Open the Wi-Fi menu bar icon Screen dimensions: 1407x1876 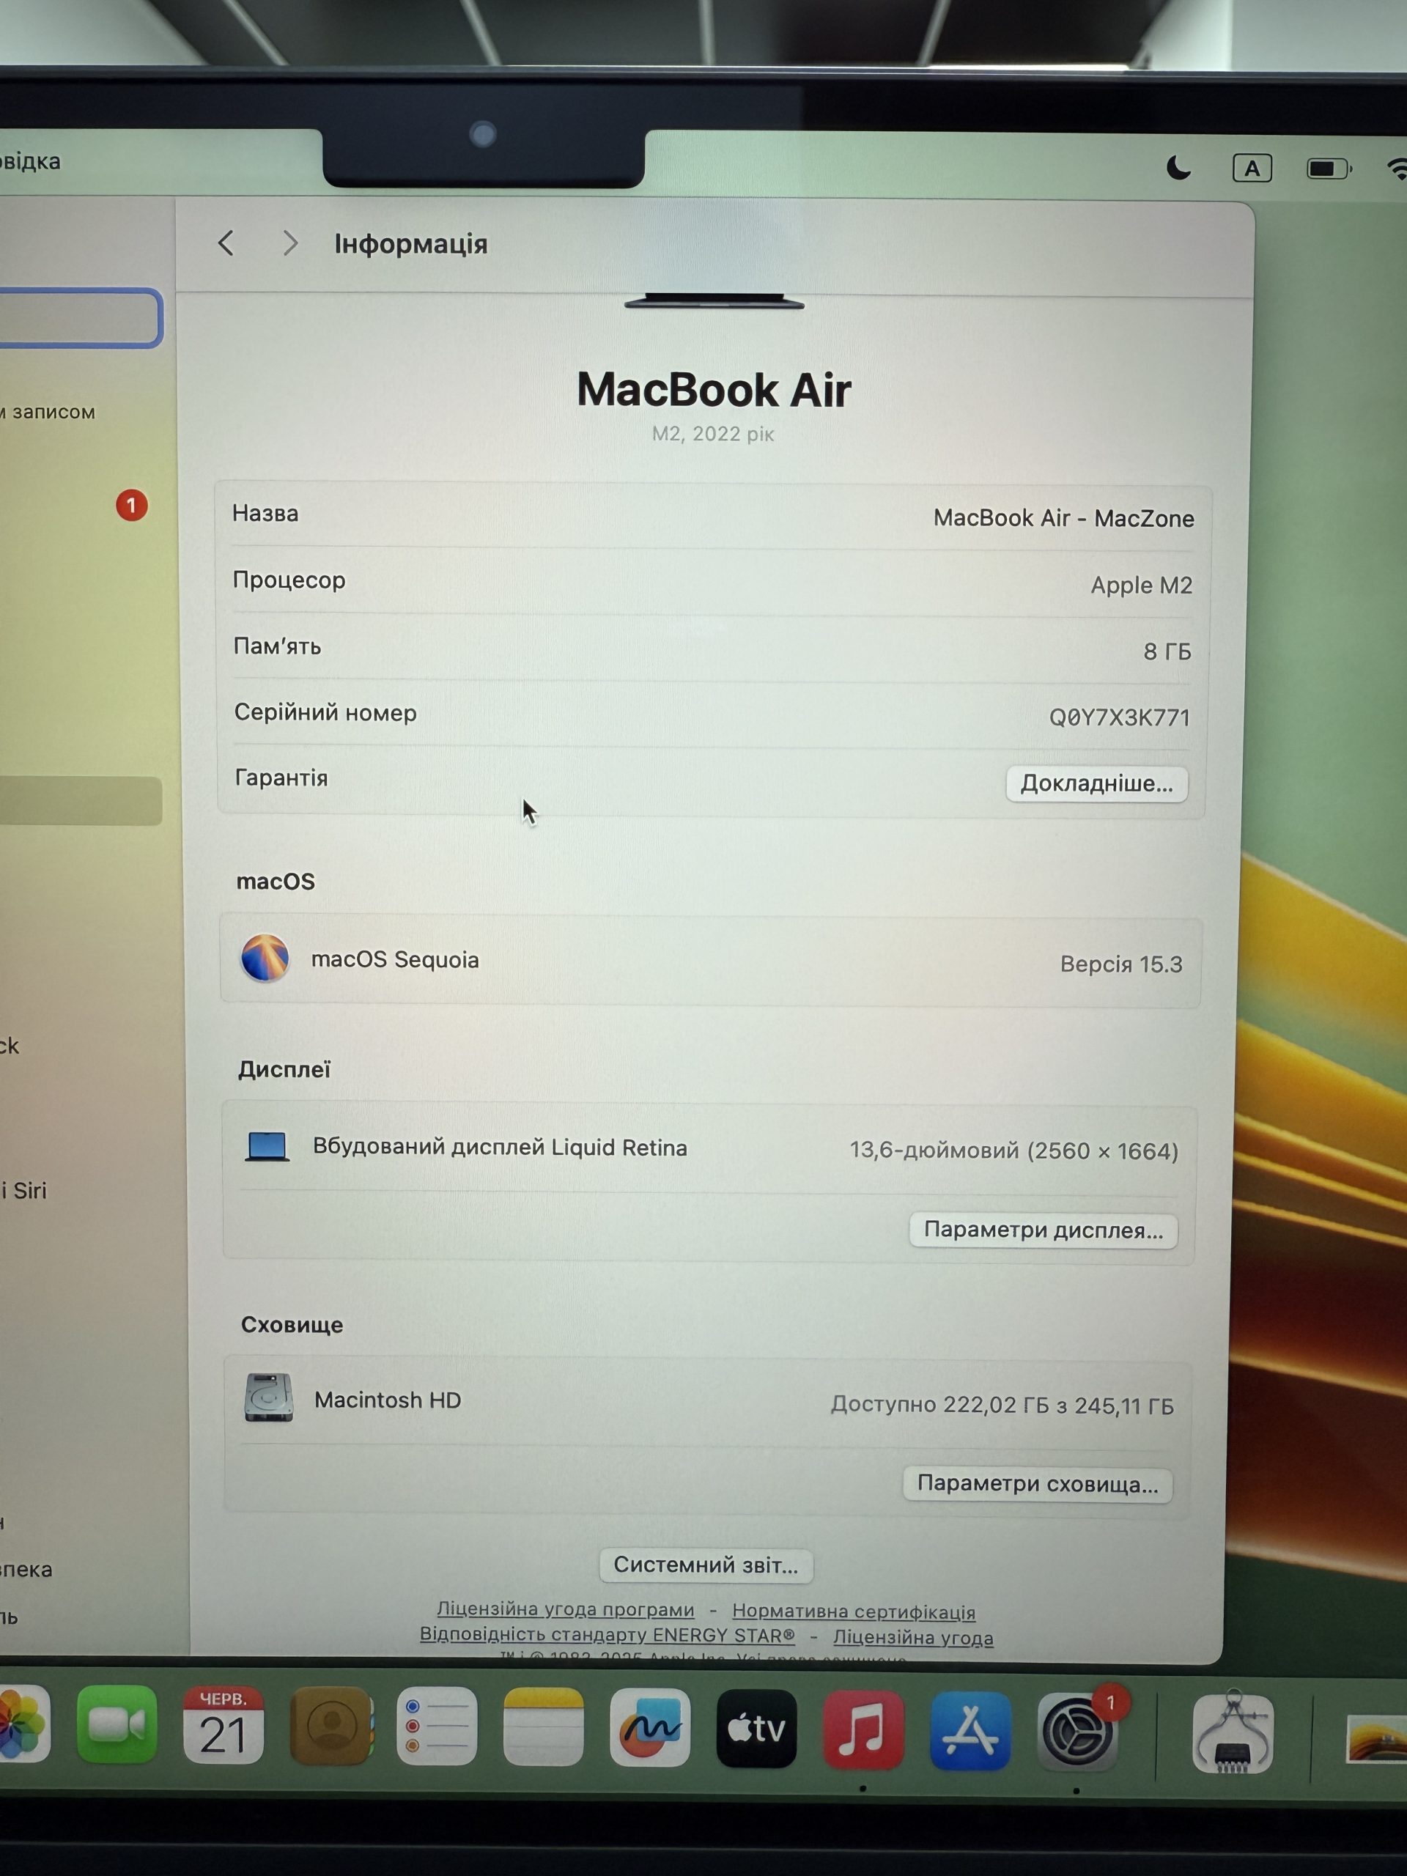pyautogui.click(x=1397, y=169)
